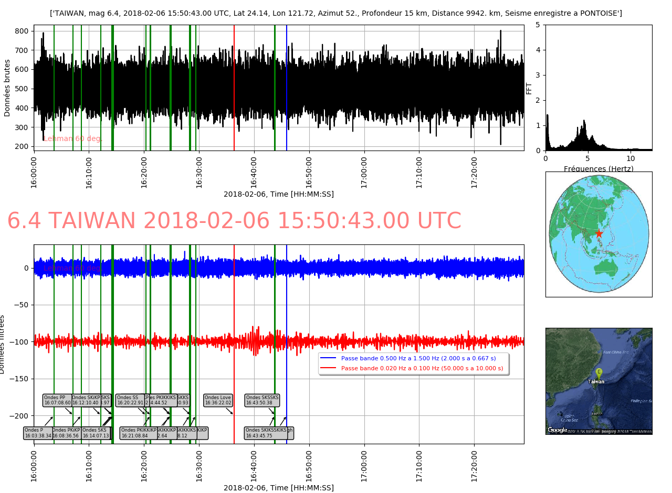Click the red epicenter star on the globe

(x=598, y=233)
